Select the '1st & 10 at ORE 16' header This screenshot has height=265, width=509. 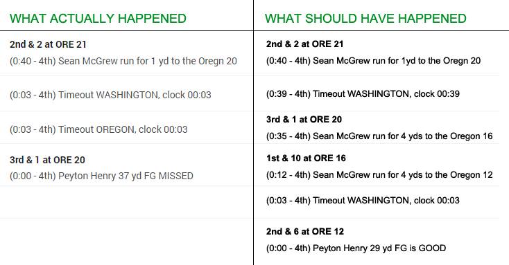[x=306, y=158]
